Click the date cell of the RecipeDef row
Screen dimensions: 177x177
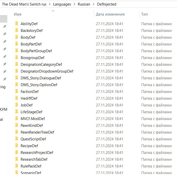(x=110, y=146)
